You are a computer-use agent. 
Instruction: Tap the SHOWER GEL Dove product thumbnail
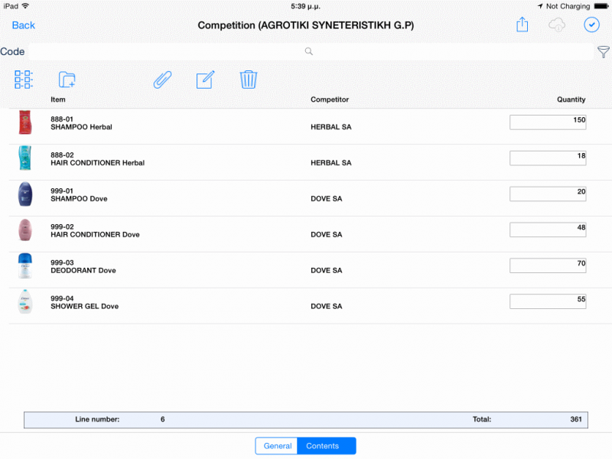pos(25,301)
